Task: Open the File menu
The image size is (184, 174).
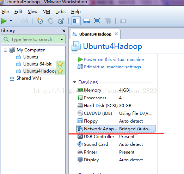Action: (x=5, y=12)
